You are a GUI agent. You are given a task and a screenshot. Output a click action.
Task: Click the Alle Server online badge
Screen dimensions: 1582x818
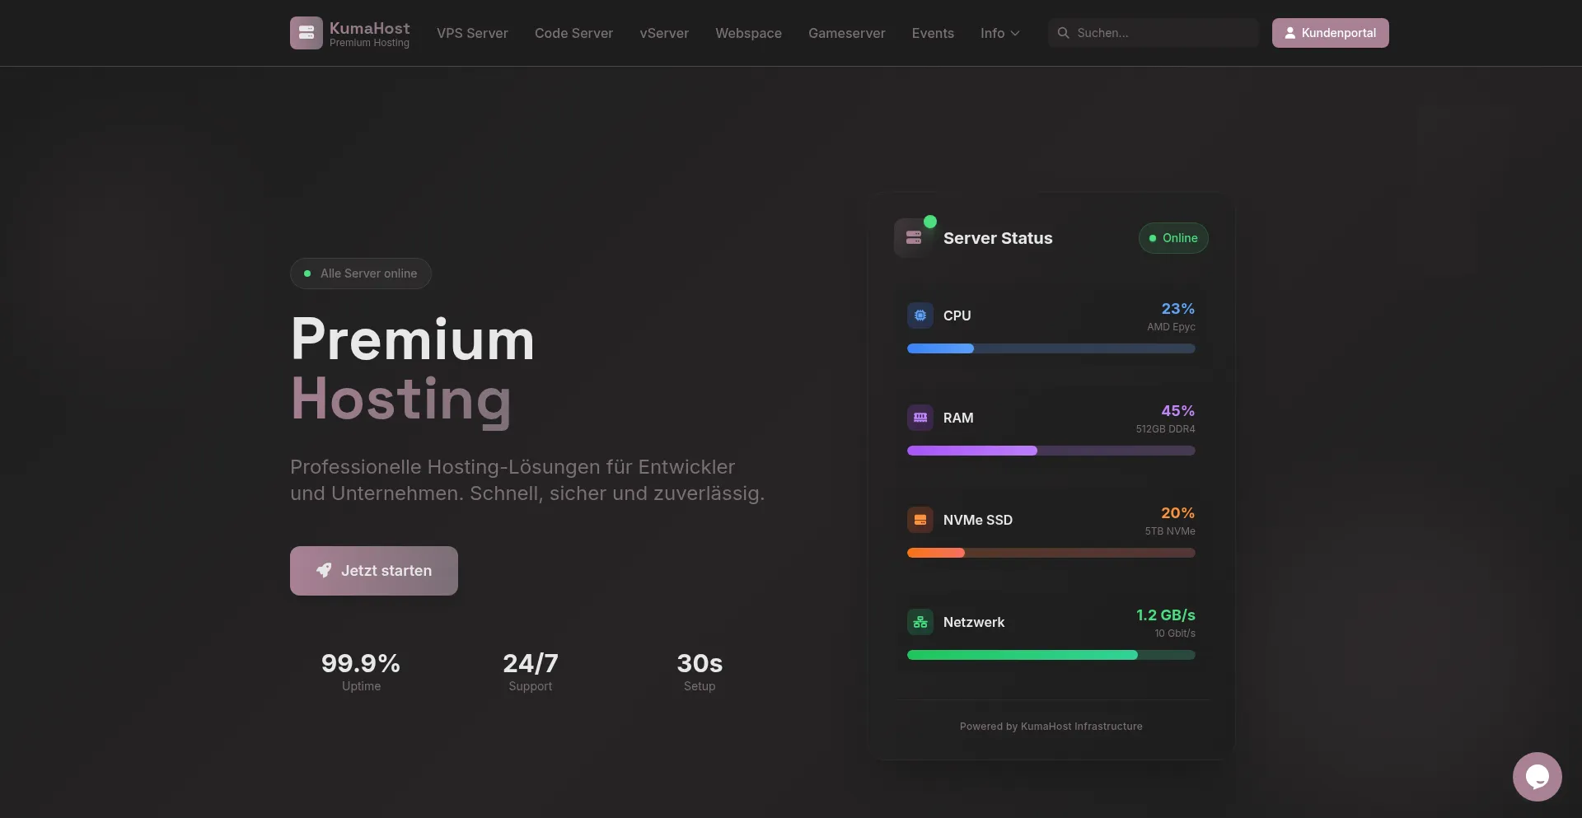click(361, 273)
